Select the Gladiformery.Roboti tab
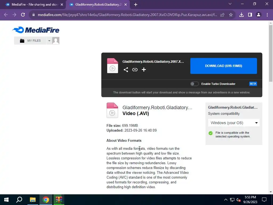 [98, 5]
